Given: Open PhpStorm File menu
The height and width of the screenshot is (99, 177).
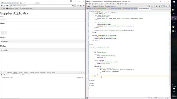Looking at the screenshot, I should tap(87, 4).
